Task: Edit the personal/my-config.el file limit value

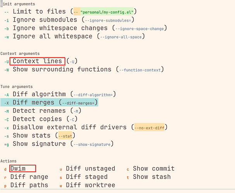Action: (x=107, y=12)
